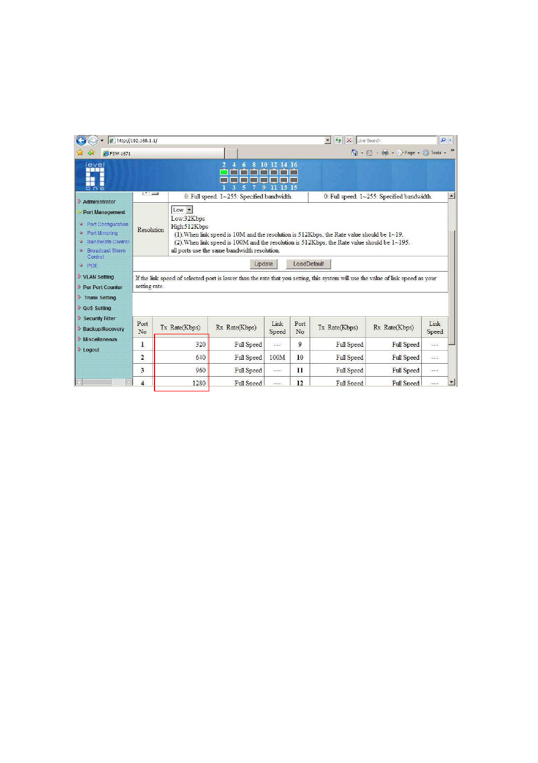This screenshot has width=538, height=763.
Task: Click the Live Search magnifier icon
Action: click(x=443, y=141)
